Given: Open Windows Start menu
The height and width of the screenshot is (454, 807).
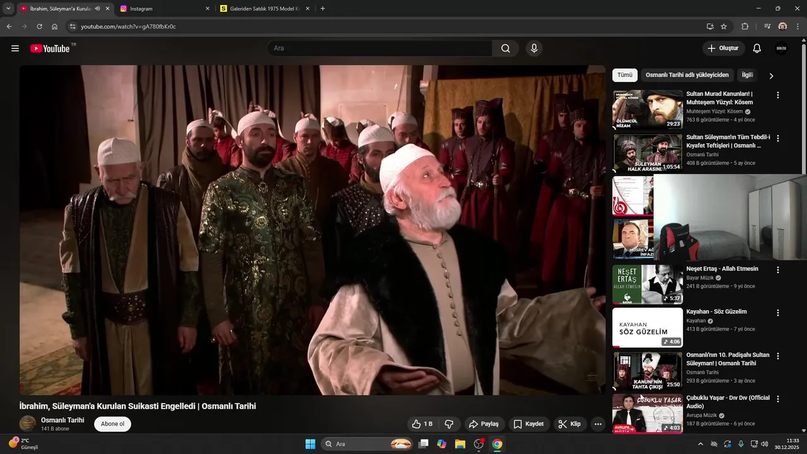Looking at the screenshot, I should [x=310, y=444].
